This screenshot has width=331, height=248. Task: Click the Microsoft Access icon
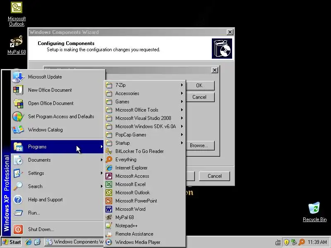(109, 176)
